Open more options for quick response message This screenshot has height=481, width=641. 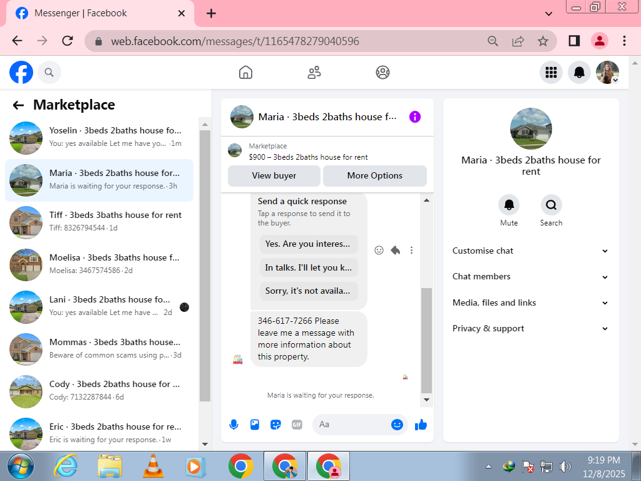click(x=411, y=251)
